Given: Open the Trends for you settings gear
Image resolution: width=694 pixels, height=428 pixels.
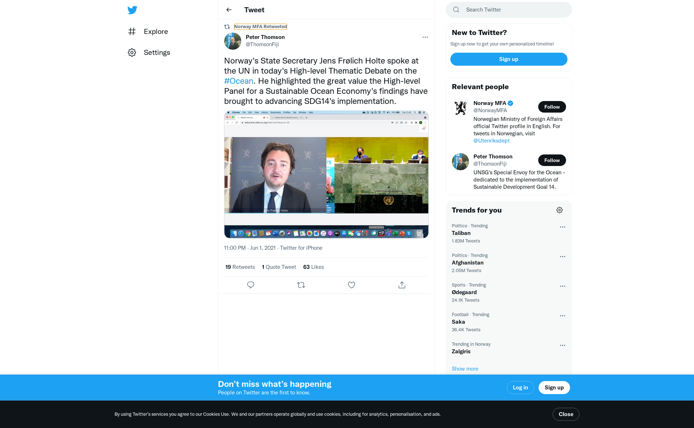Looking at the screenshot, I should (560, 210).
